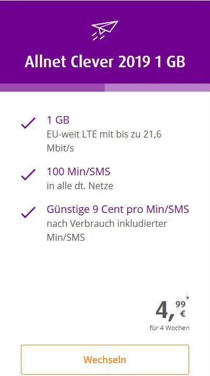Image resolution: width=210 pixels, height=376 pixels.
Task: Click the 99 cents superscript
Action: tap(180, 305)
